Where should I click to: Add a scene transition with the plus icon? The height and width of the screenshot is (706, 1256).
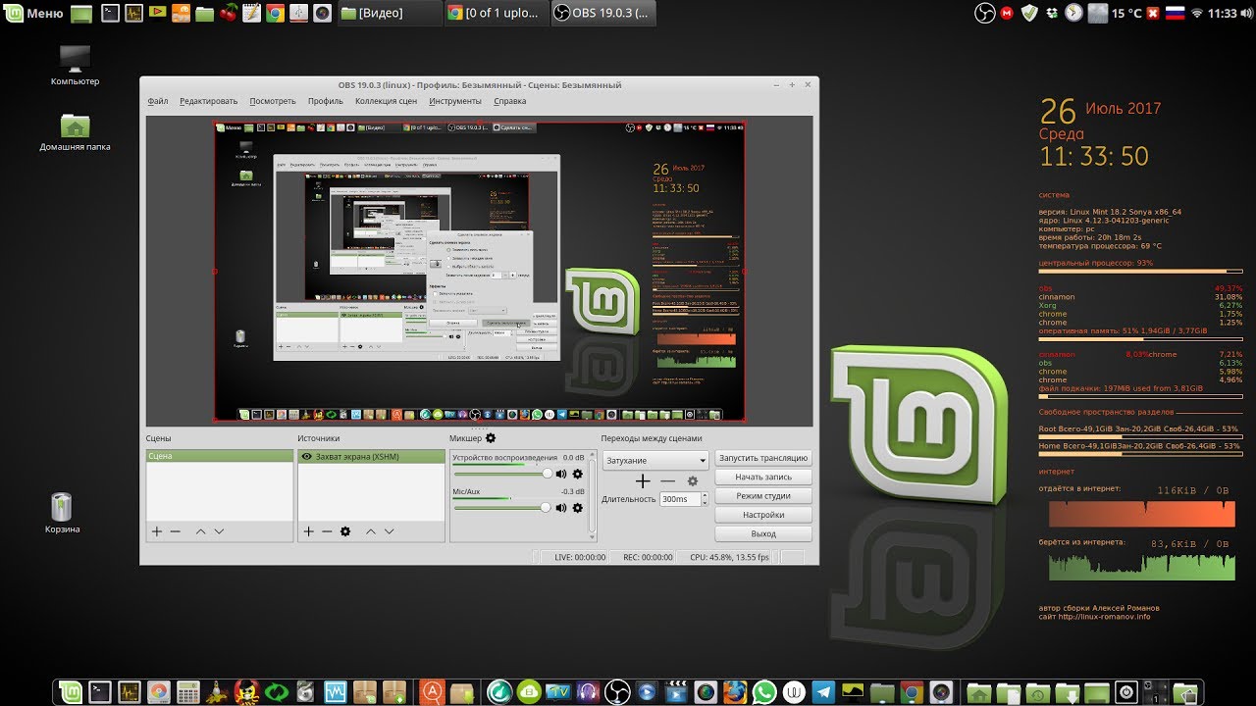[643, 480]
